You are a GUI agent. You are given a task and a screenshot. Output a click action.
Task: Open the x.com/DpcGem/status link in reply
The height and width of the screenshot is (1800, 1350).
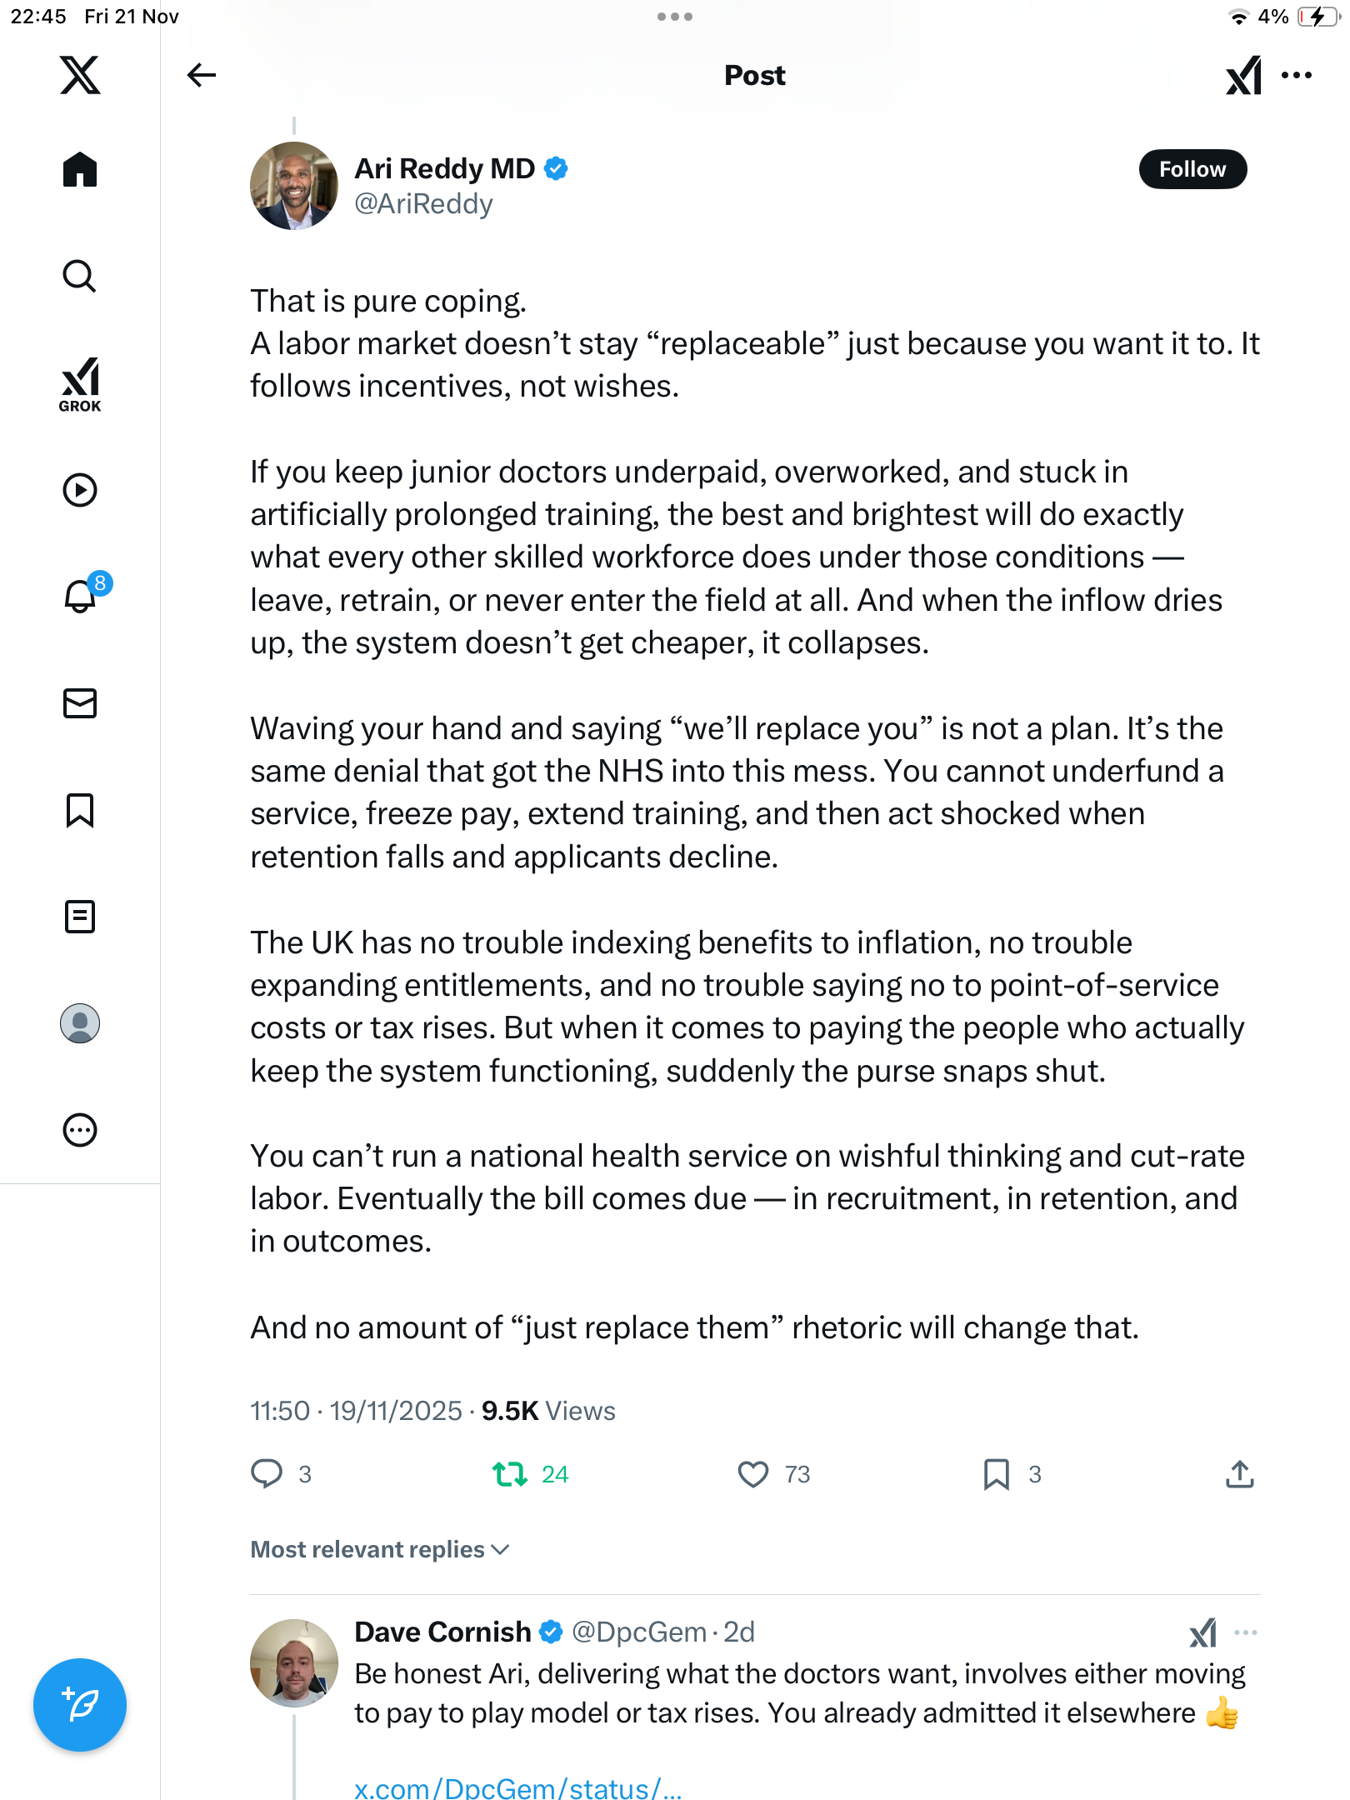(x=517, y=1787)
